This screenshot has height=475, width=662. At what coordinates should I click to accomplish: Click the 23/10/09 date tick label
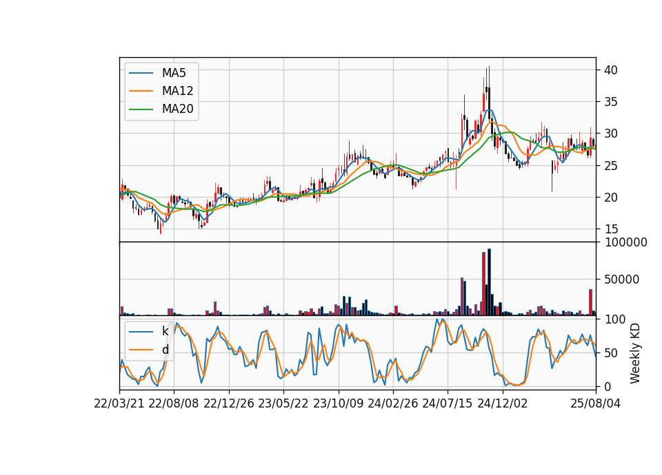(338, 403)
